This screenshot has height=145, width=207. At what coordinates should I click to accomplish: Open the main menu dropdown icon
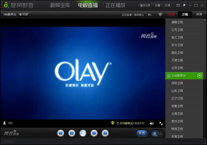[178, 6]
